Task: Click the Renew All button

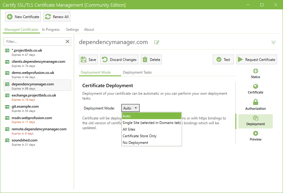Action: pos(57,17)
